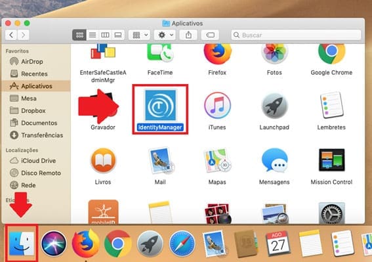Open the yellow notes app icon

coord(159,212)
